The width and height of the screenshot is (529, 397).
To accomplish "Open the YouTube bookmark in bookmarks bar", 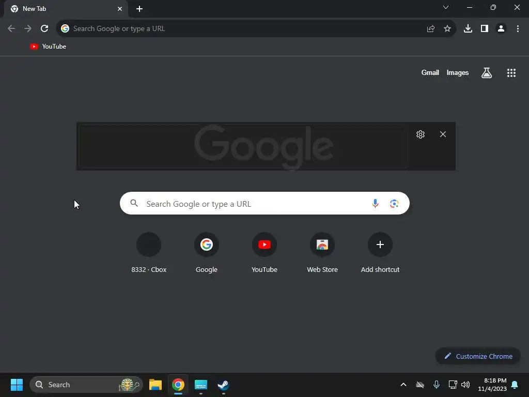I will click(48, 47).
